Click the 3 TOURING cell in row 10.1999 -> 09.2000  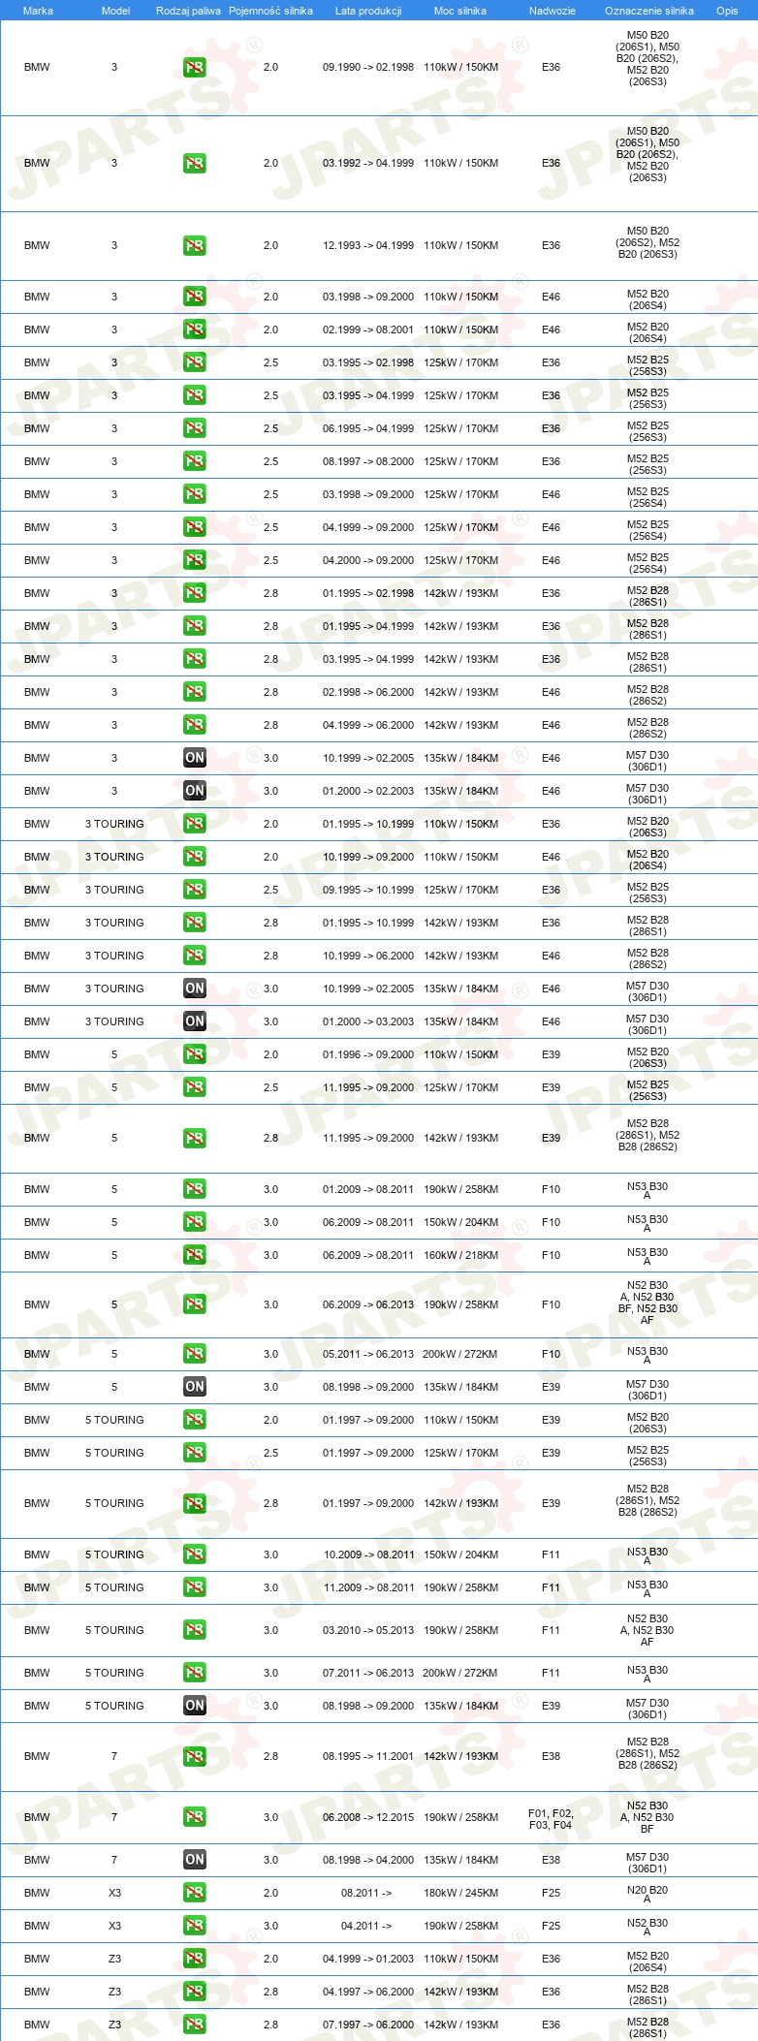[x=114, y=858]
